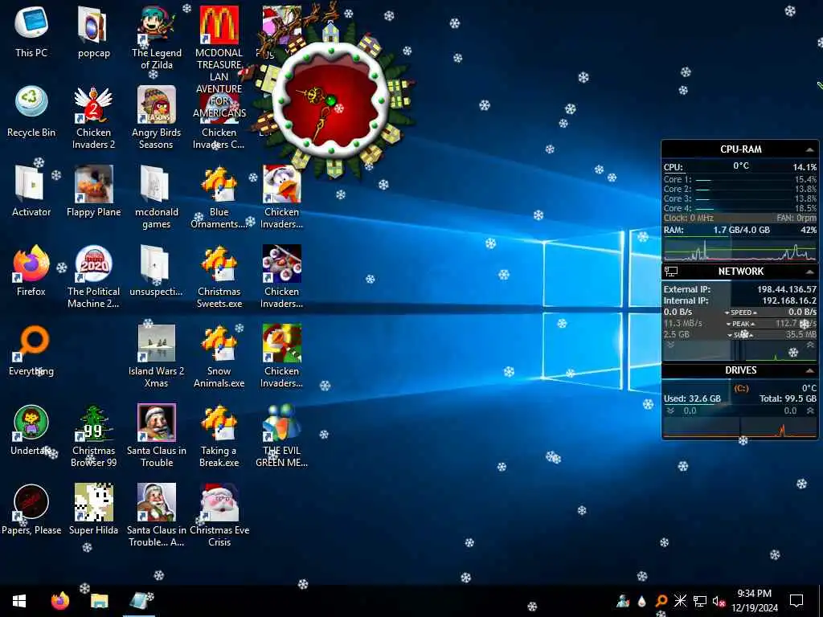Select Internal IP value 192.168.16.2
This screenshot has width=823, height=617.
tap(789, 300)
